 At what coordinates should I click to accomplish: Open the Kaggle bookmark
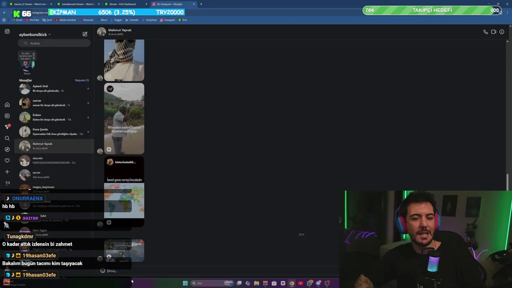116,20
